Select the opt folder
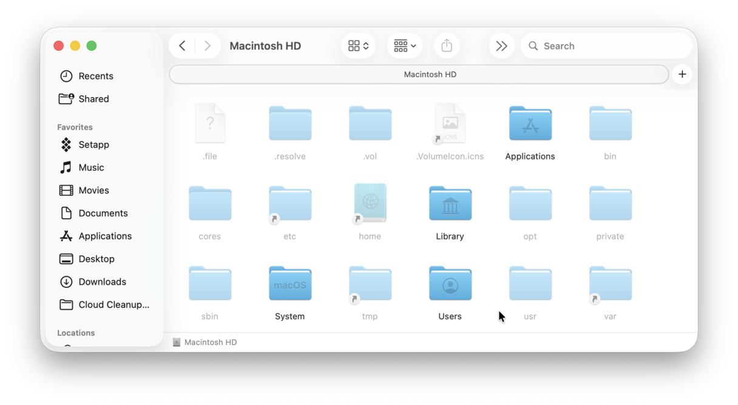Viewport: 738px width, 405px height. [530, 204]
